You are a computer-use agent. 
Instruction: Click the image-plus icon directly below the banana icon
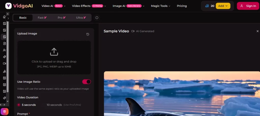pyautogui.click(x=5, y=78)
